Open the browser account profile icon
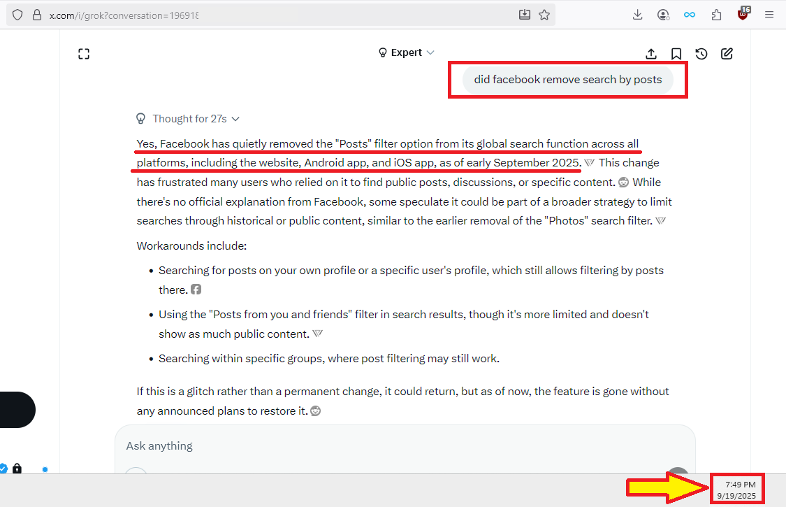Screen dimensions: 786x507 (663, 15)
